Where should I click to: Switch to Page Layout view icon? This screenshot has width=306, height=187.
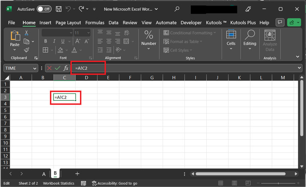click(235, 183)
